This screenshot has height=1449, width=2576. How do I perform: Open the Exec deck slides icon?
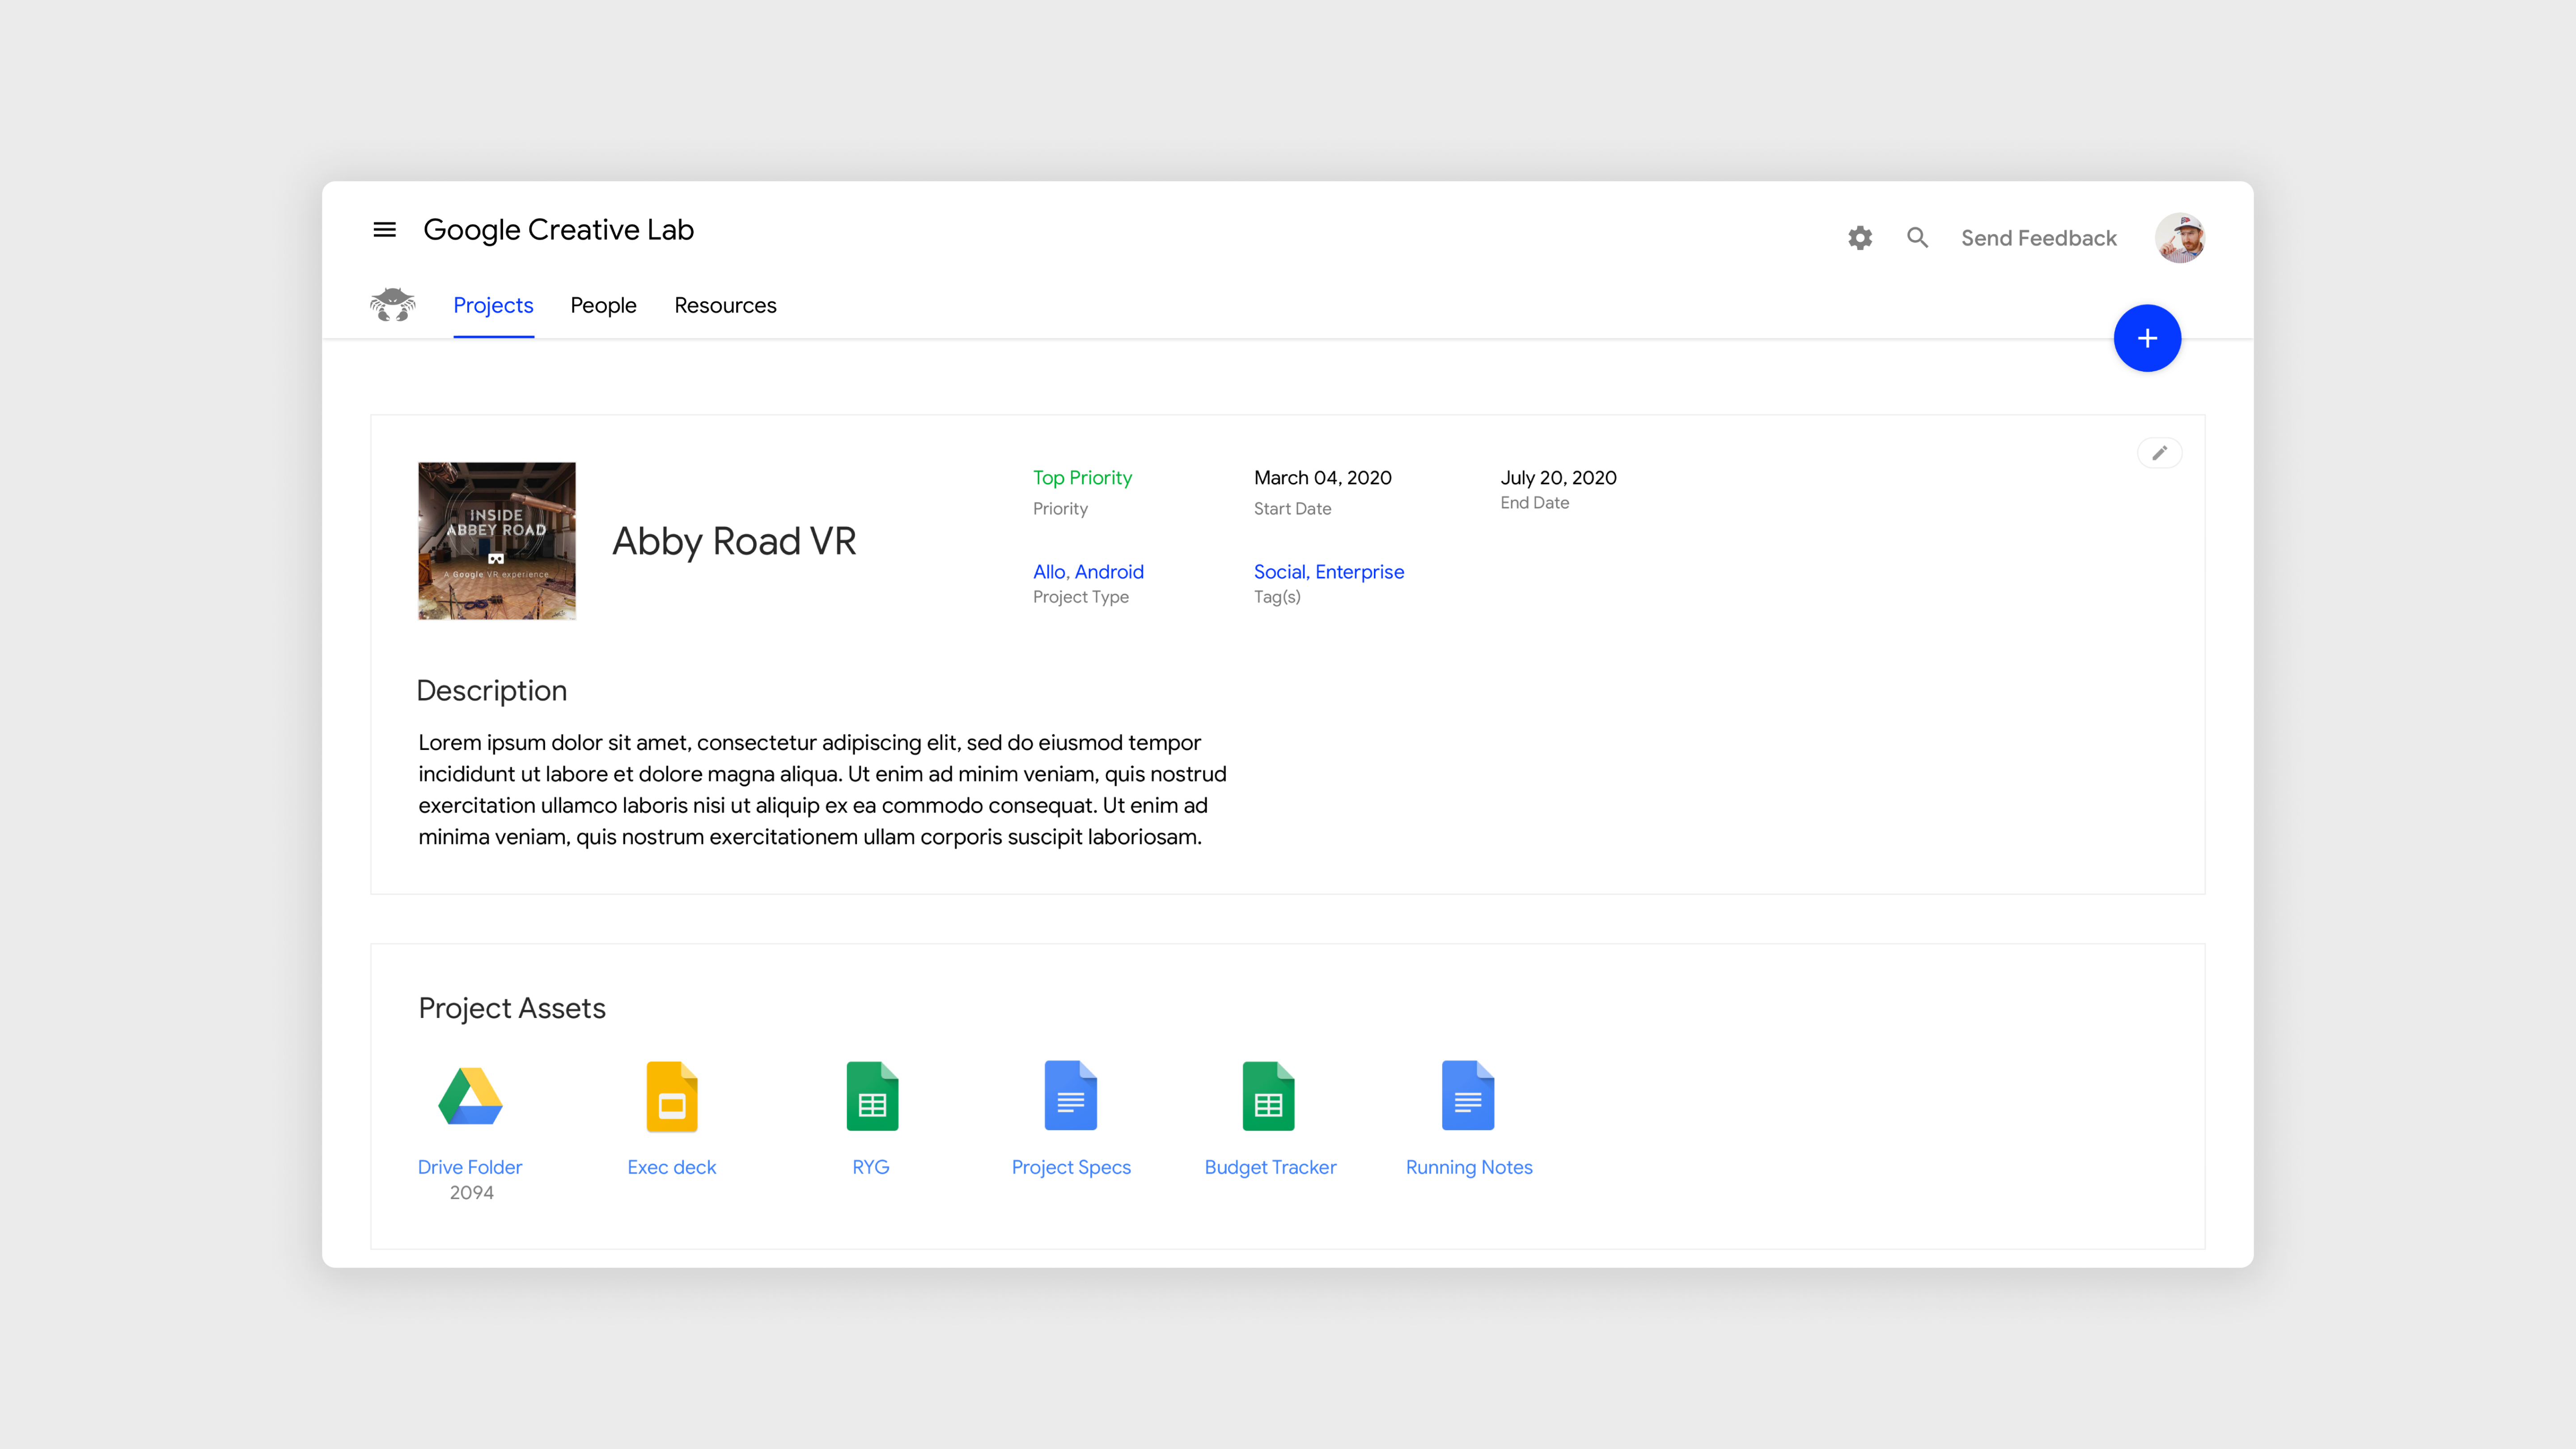point(672,1096)
